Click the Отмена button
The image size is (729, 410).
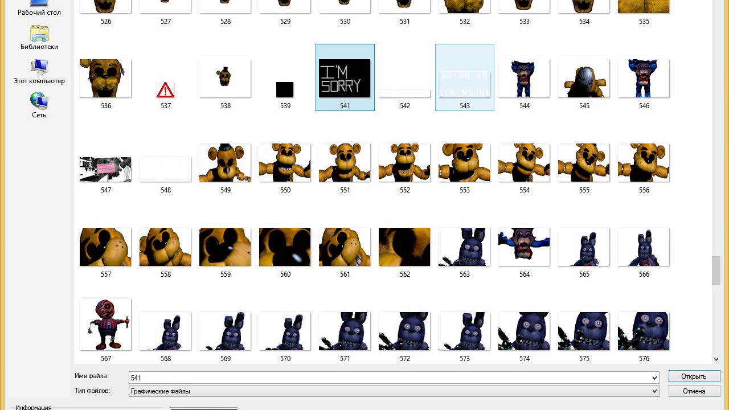coord(694,391)
